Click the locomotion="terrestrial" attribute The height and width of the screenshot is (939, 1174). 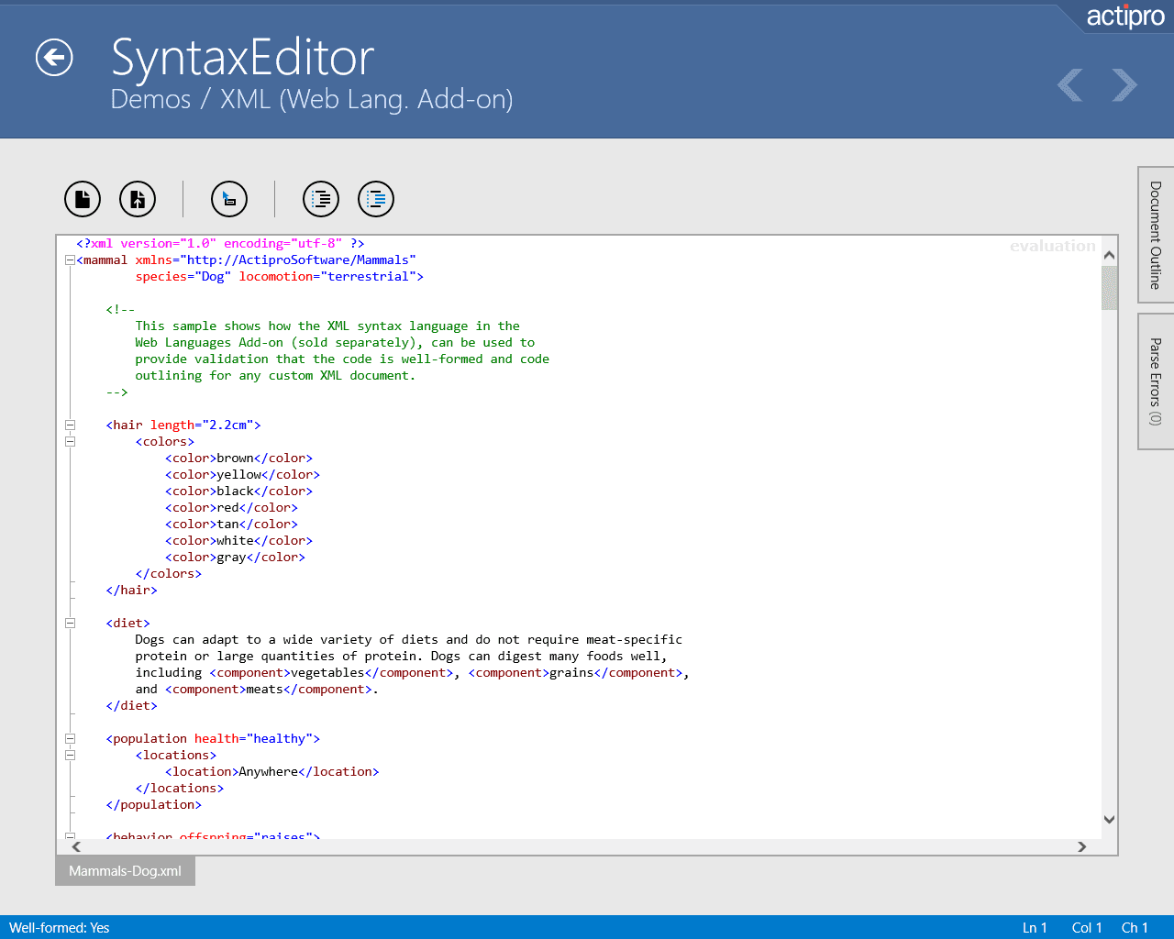point(327,277)
